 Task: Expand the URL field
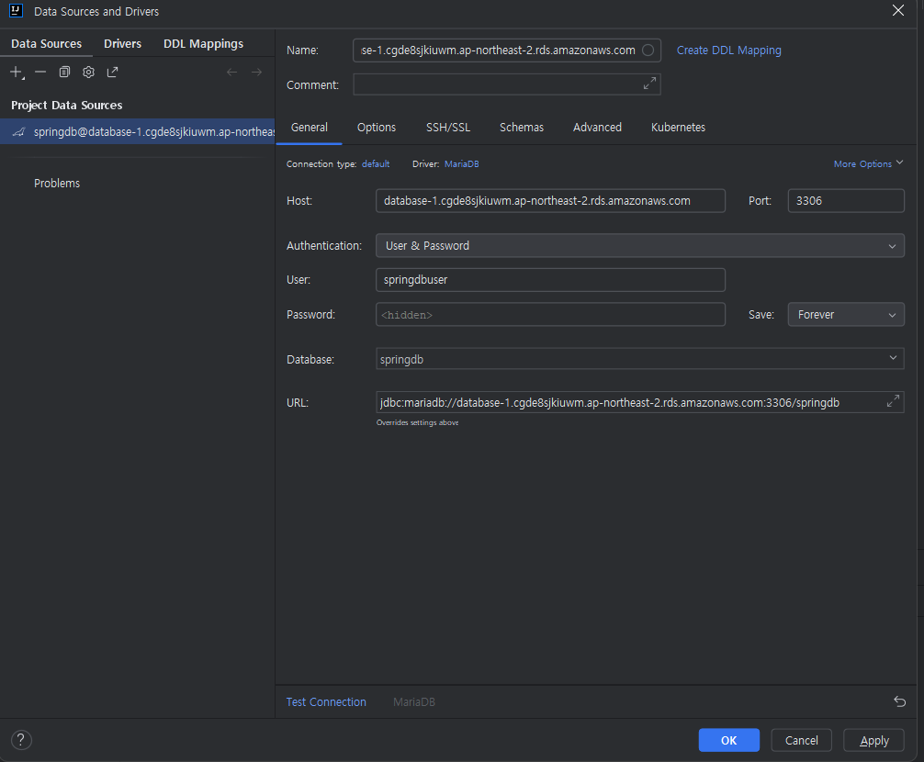893,401
